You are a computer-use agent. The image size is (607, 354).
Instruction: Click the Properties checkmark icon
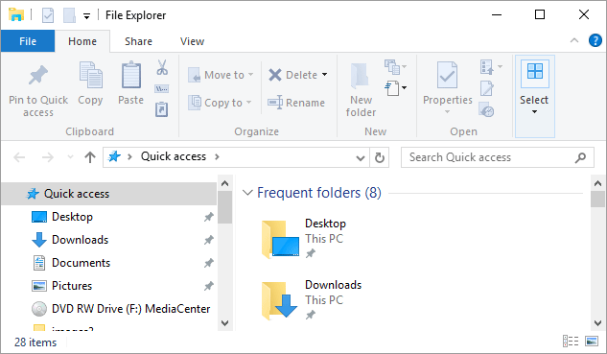447,75
